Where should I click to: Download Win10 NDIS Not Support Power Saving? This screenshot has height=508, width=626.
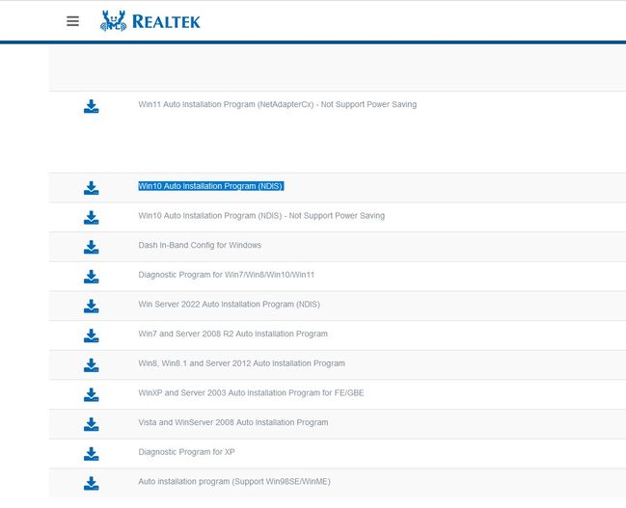pyautogui.click(x=91, y=218)
